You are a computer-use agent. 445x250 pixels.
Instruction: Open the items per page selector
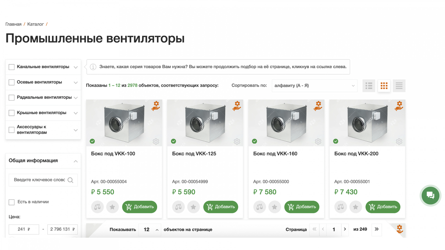click(x=150, y=229)
